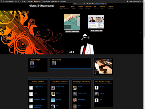Open the Women group link

(102, 87)
